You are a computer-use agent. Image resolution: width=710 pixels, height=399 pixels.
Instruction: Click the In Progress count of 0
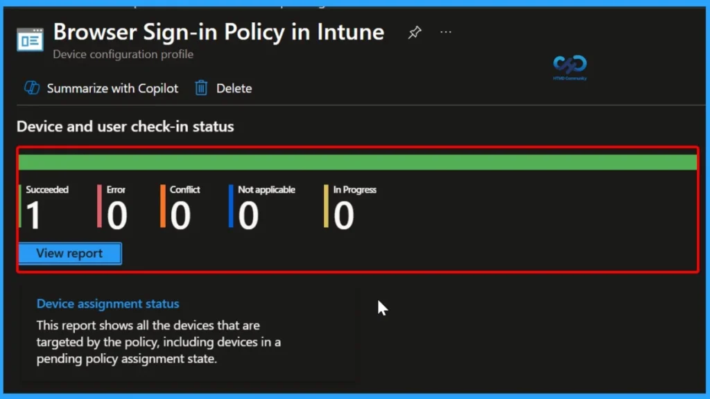click(343, 213)
